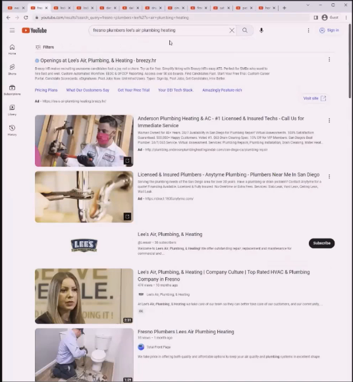
Task: Open Total Front Page channel link
Action: 158,347
